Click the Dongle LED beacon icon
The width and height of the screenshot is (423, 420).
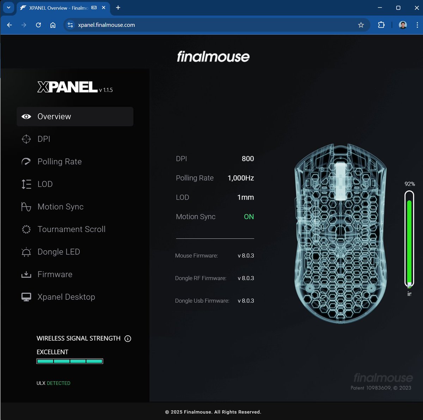pyautogui.click(x=26, y=252)
